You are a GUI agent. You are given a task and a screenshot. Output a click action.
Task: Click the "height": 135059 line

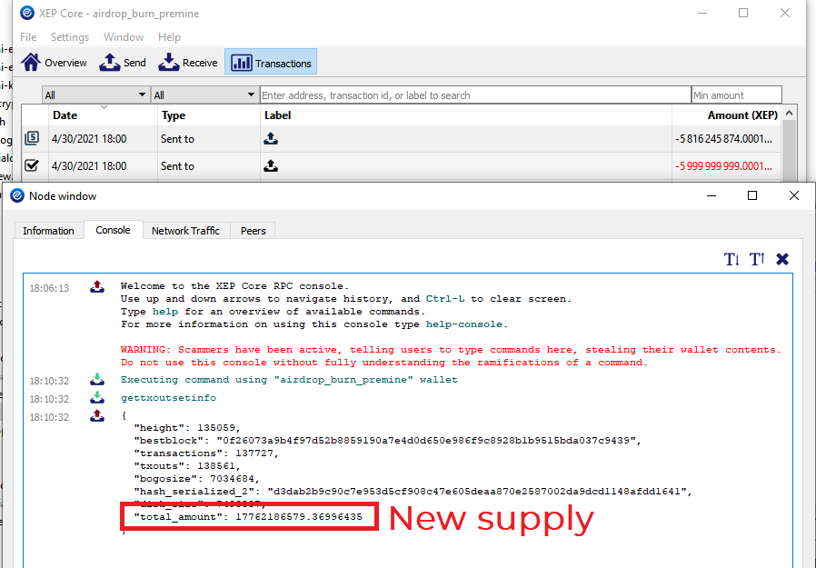187,428
